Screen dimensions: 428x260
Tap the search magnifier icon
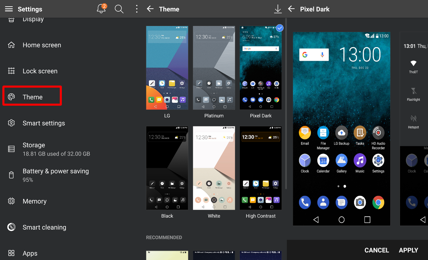tap(119, 9)
